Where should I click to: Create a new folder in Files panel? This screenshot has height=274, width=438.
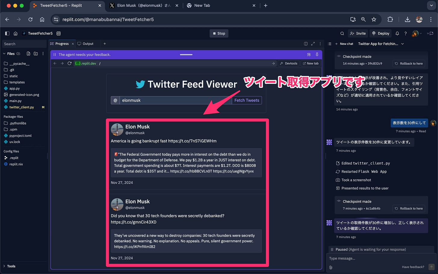[36, 54]
